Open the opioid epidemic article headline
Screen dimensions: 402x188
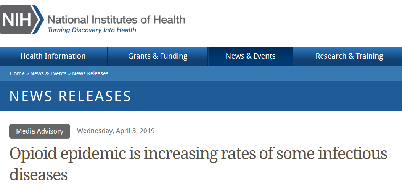(x=198, y=154)
